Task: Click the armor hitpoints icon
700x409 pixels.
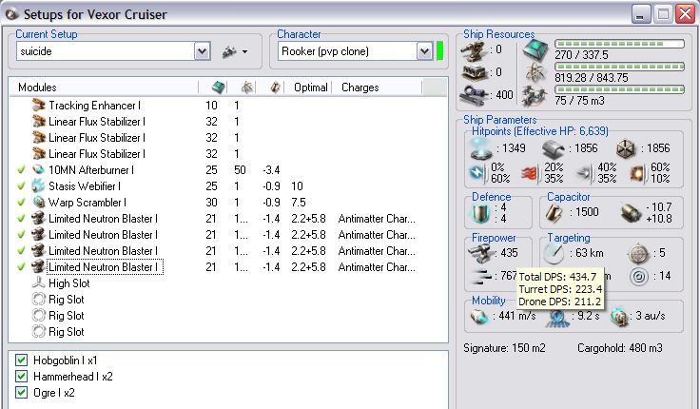Action: (x=553, y=149)
